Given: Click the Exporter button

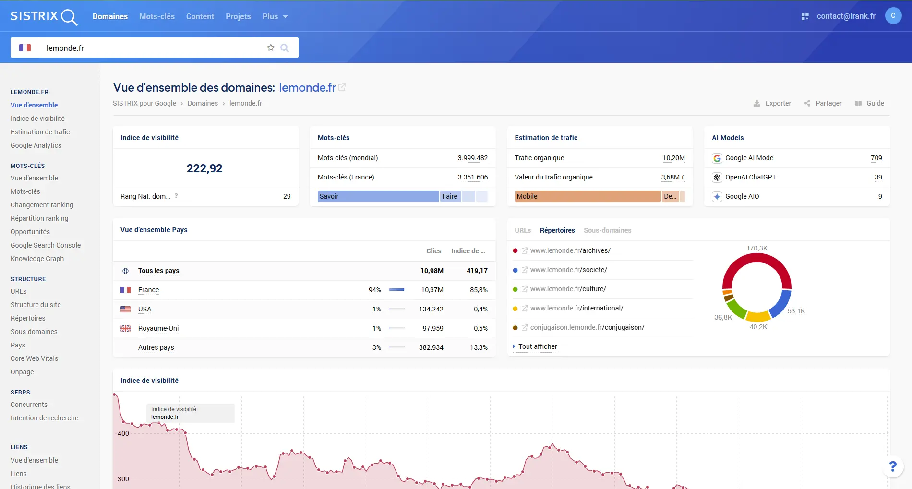Looking at the screenshot, I should [x=772, y=103].
